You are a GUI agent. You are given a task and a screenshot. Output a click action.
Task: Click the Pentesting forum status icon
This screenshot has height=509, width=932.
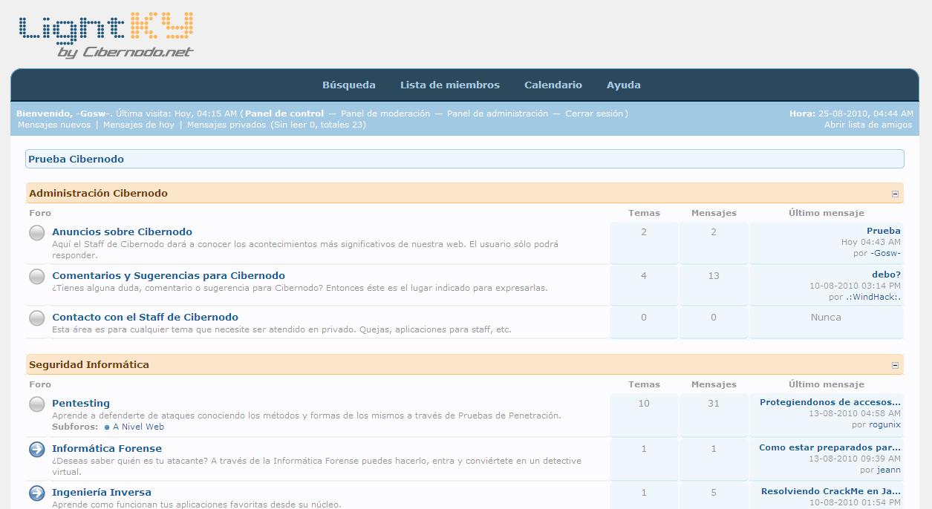coord(37,404)
